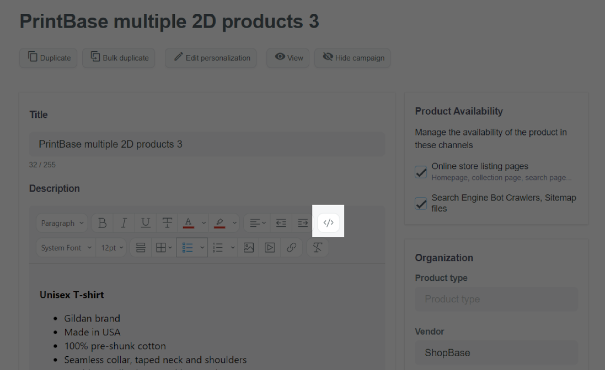The height and width of the screenshot is (370, 605).
Task: Toggle the bullet list button
Action: [x=187, y=248]
